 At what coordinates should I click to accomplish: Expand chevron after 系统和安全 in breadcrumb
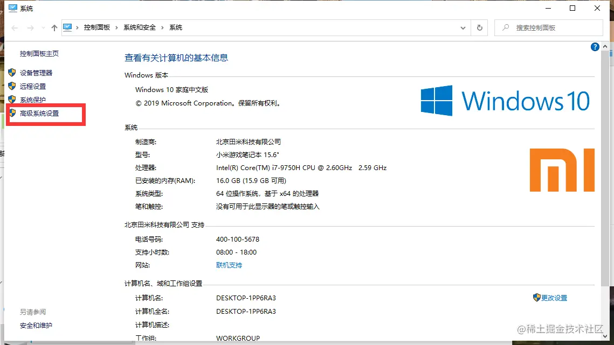point(162,27)
